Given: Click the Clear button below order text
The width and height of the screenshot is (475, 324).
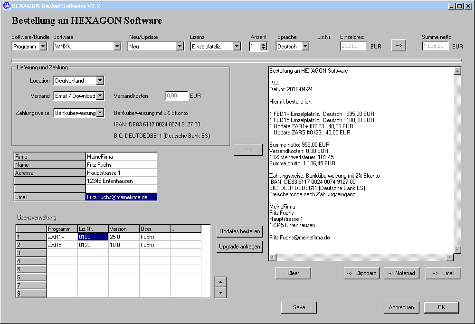Looking at the screenshot, I should [293, 273].
